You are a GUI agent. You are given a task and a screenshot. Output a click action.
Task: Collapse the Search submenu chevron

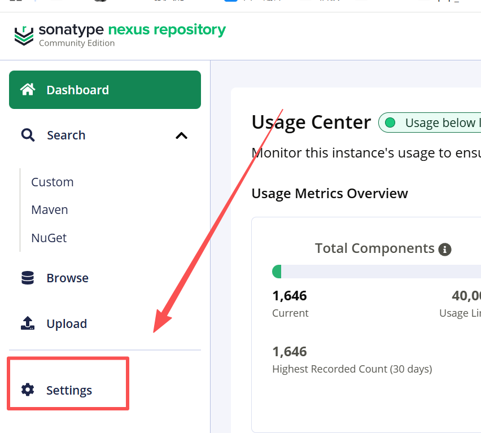click(x=182, y=135)
